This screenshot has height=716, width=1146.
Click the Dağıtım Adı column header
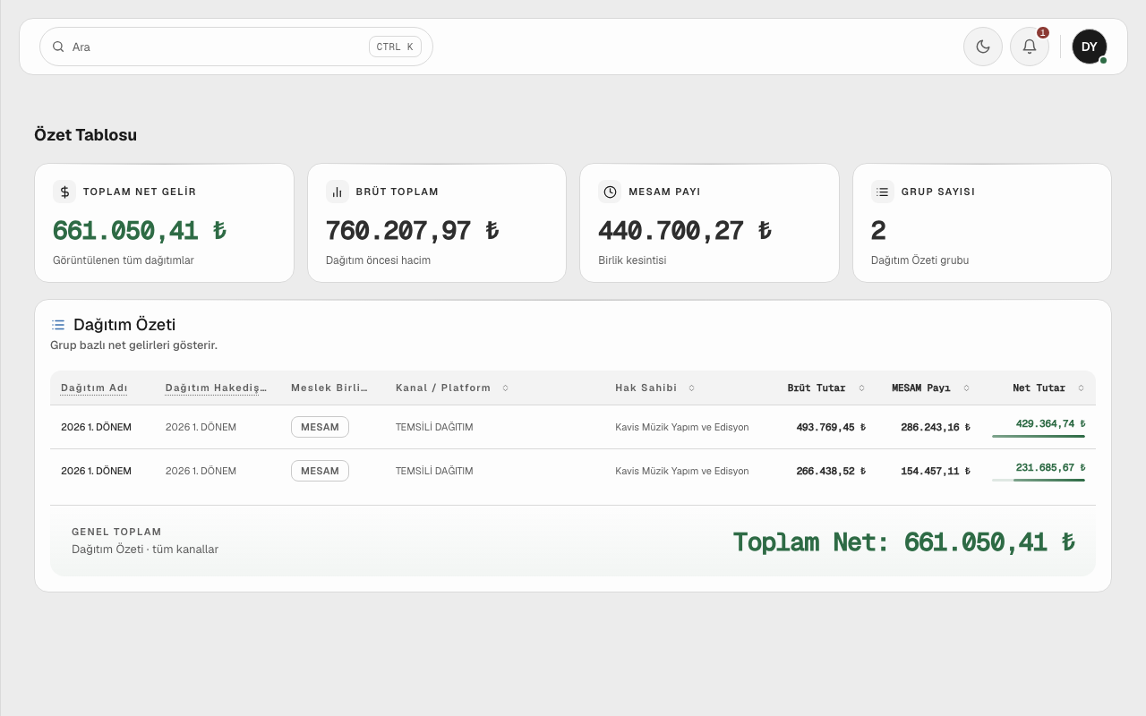pos(94,388)
